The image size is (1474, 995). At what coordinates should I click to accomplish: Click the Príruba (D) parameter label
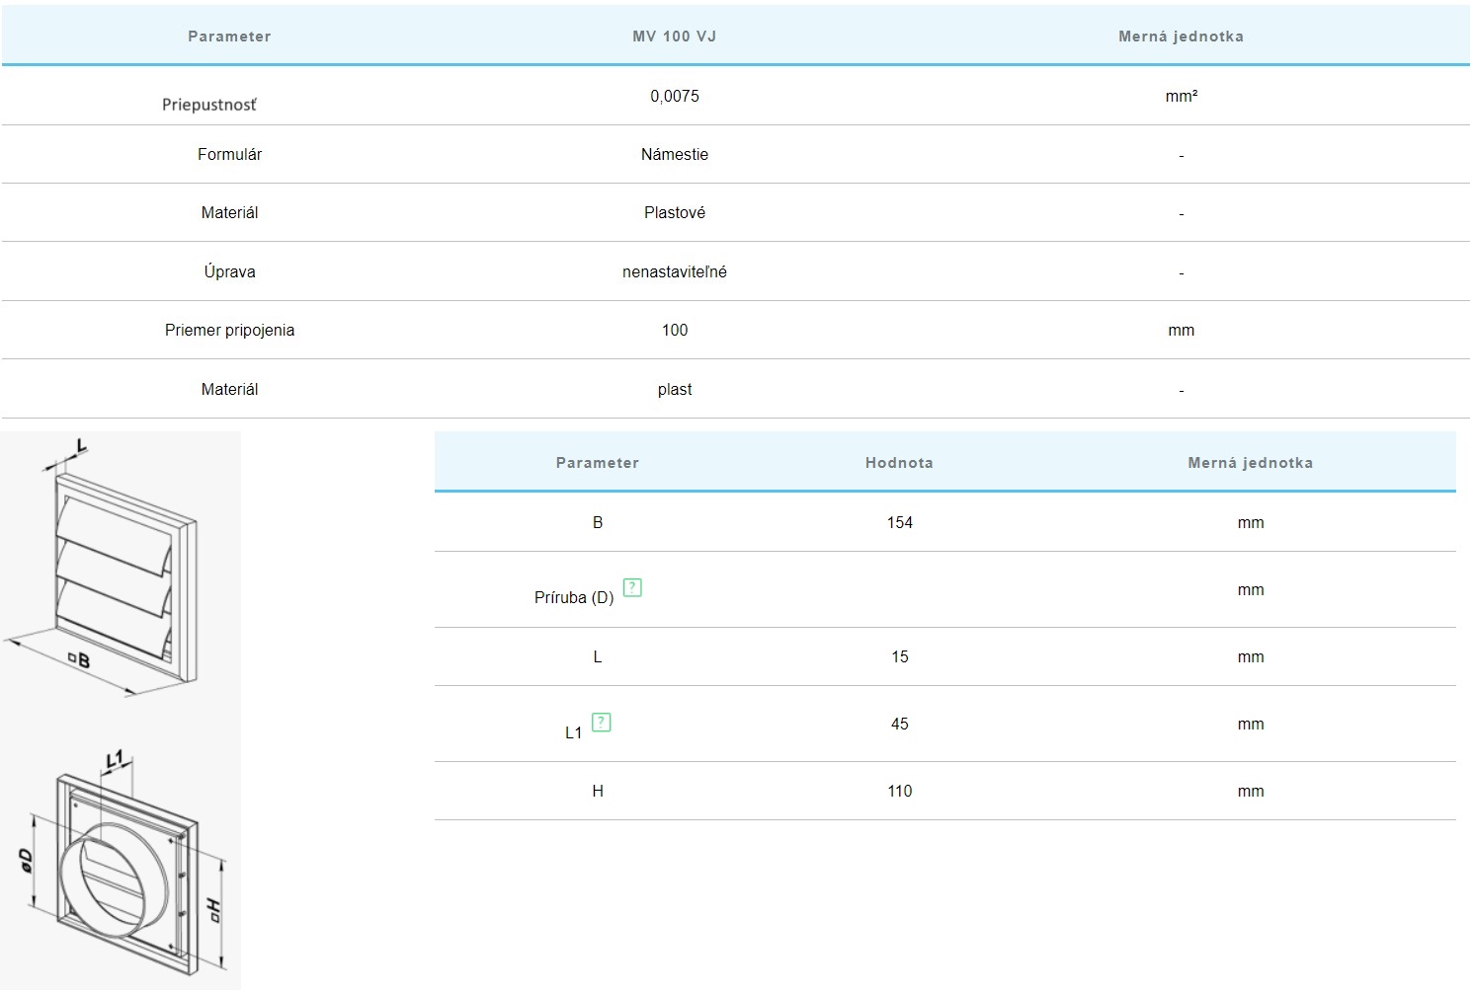click(x=574, y=597)
